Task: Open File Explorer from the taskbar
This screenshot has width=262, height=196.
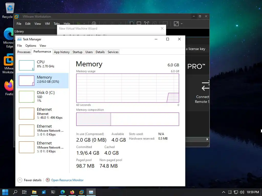Action: pyautogui.click(x=34, y=192)
